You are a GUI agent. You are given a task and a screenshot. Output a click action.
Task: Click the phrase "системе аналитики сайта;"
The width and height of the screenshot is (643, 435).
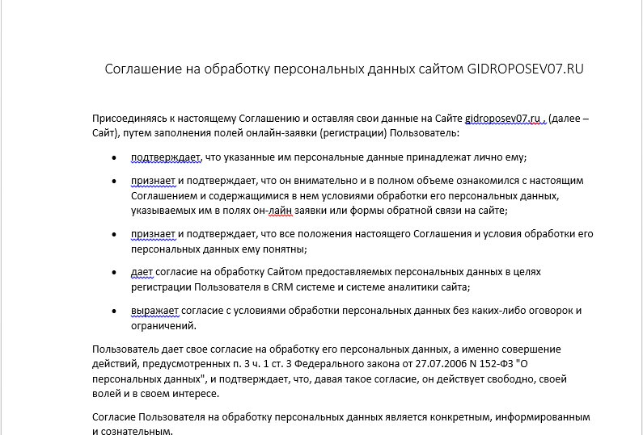click(408, 287)
